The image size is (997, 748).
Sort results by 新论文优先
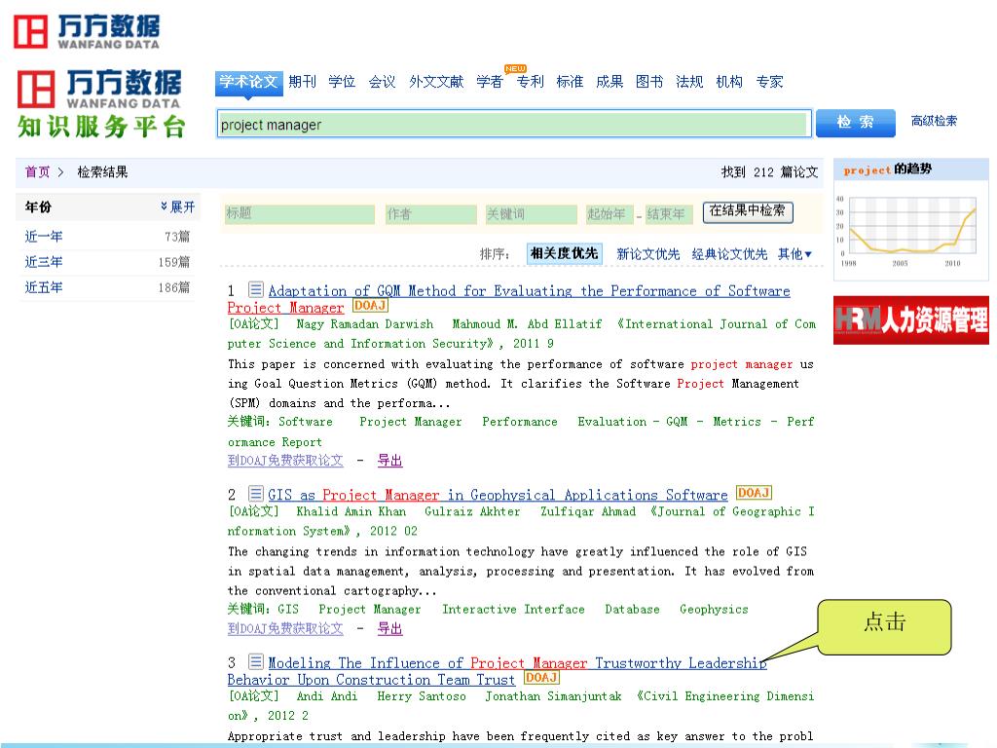pyautogui.click(x=648, y=254)
